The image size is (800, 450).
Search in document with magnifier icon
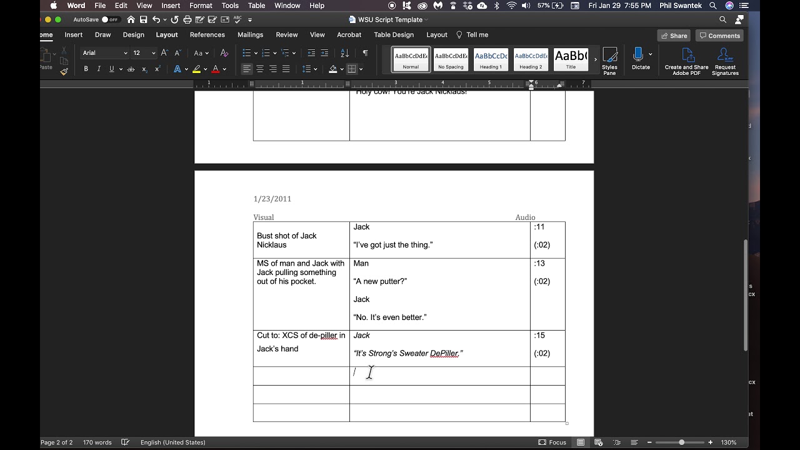[722, 20]
